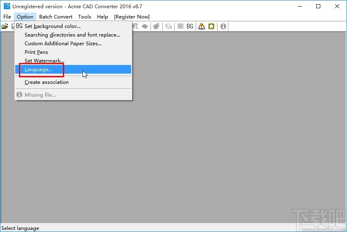Select the Language... menu entry
The image size is (347, 232).
[x=73, y=69]
